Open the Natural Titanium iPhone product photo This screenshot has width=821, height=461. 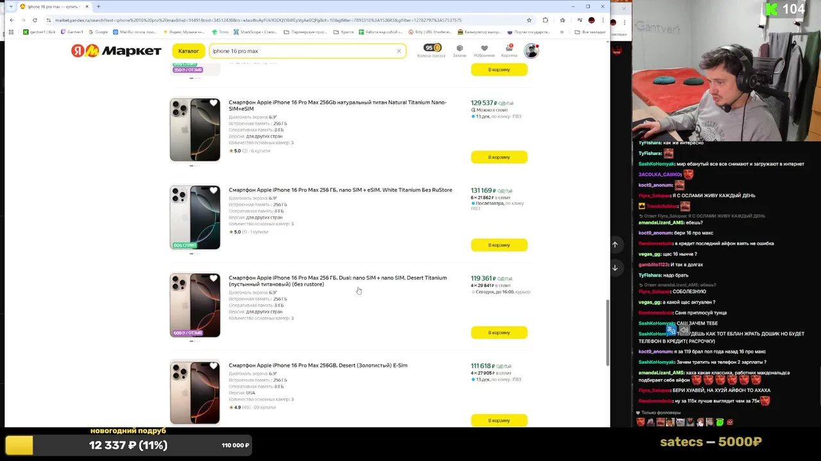click(195, 130)
